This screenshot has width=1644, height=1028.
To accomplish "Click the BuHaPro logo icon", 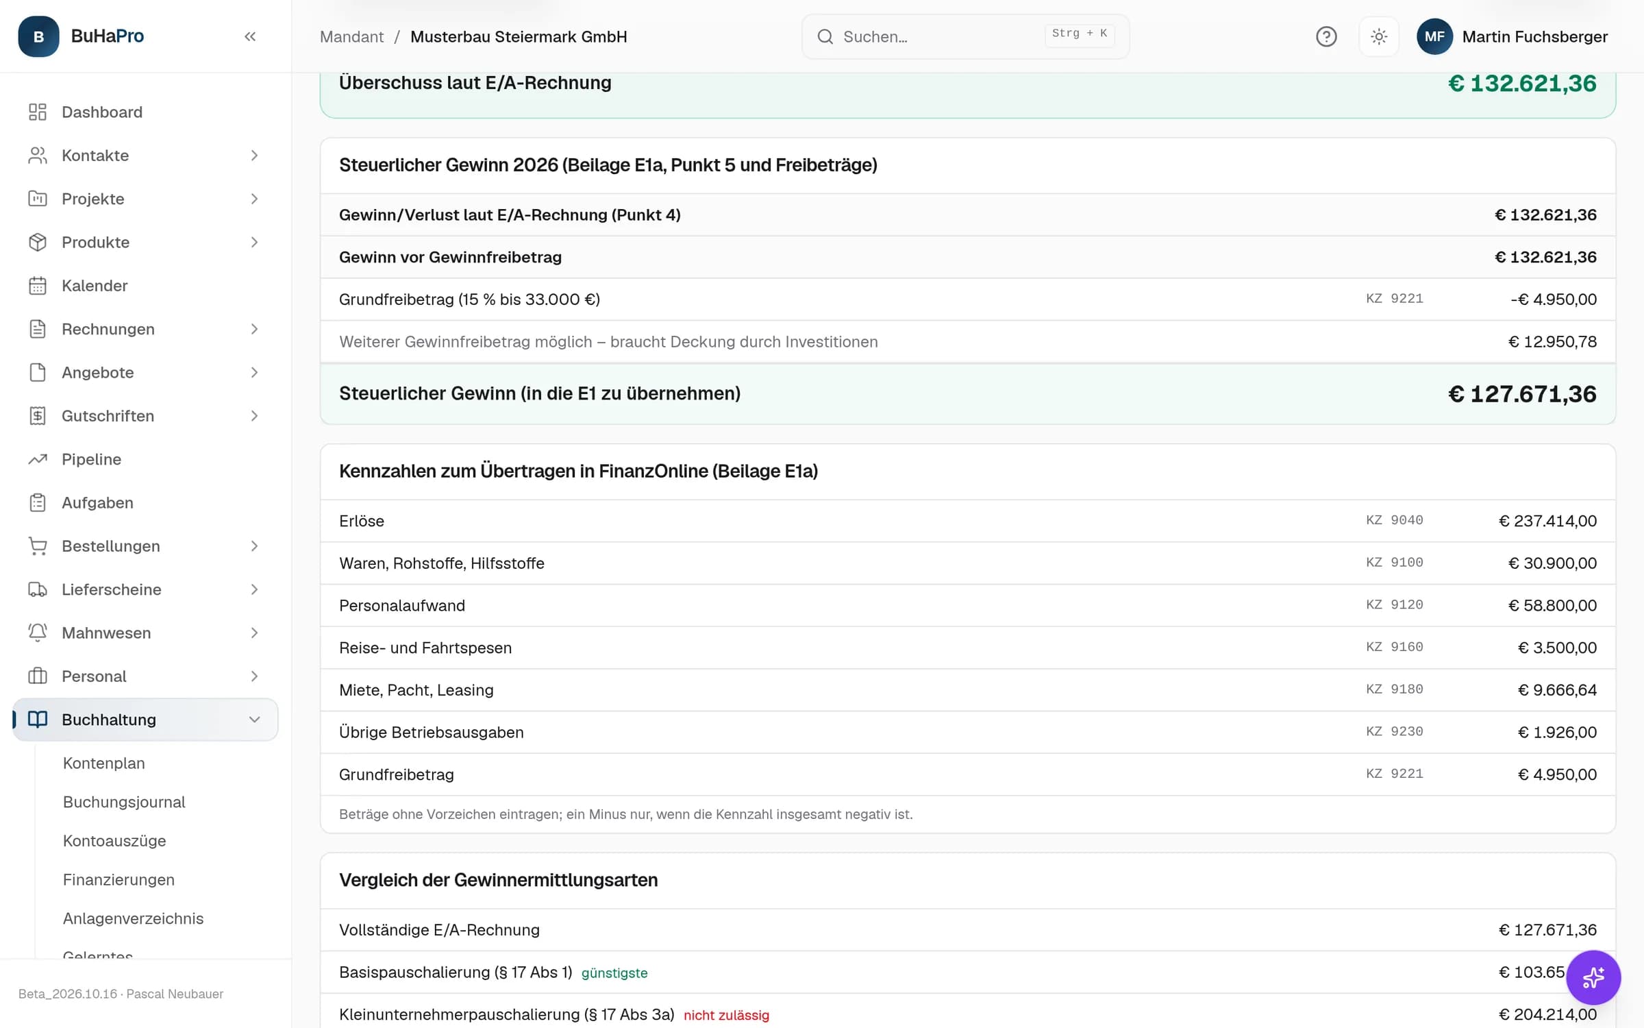I will pyautogui.click(x=38, y=36).
